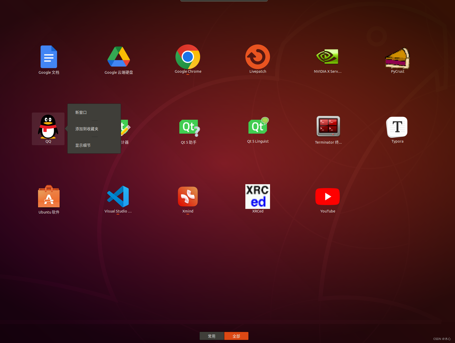Click the search field at top
Image resolution: width=455 pixels, height=343 pixels.
point(224,1)
